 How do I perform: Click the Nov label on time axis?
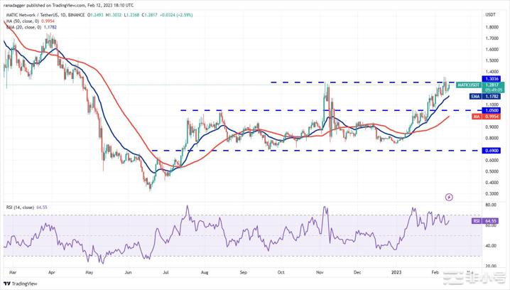(x=320, y=272)
